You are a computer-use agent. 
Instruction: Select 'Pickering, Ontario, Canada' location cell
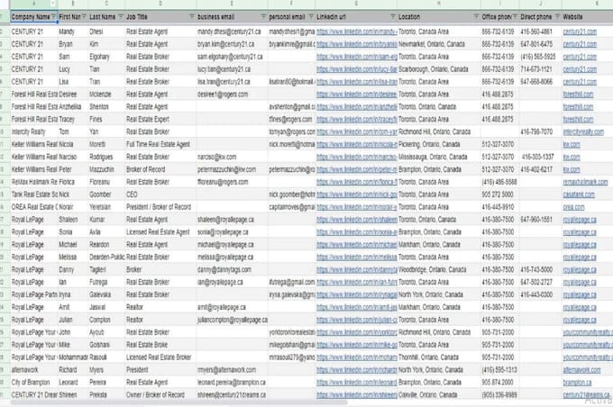tap(439, 144)
